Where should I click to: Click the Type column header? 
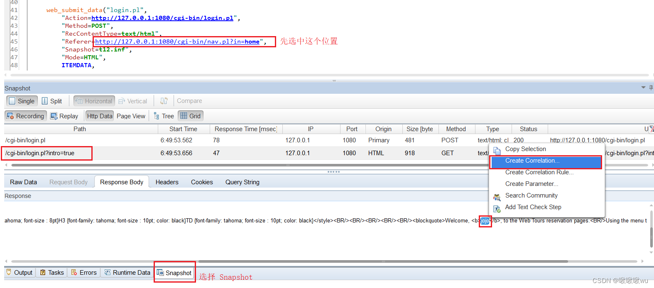492,129
